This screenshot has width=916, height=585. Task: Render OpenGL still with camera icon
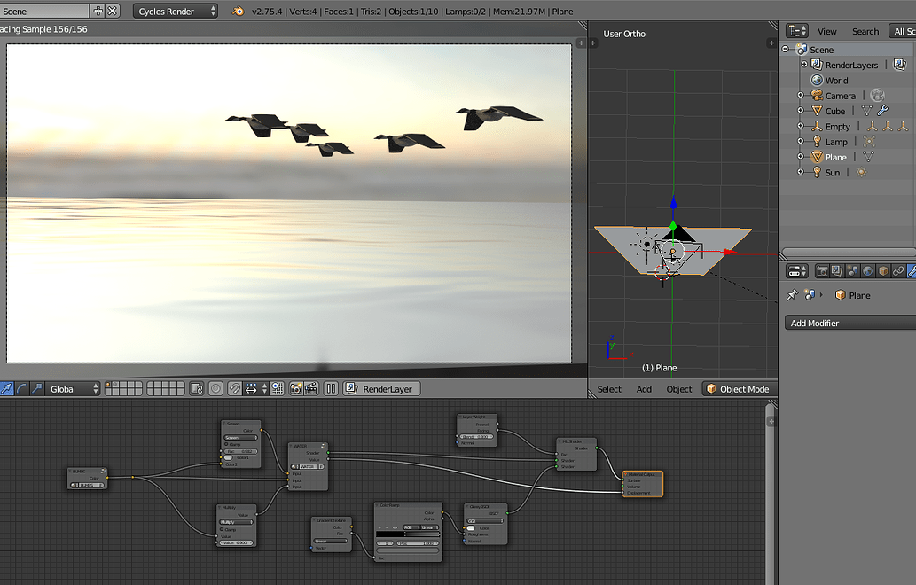click(x=296, y=389)
